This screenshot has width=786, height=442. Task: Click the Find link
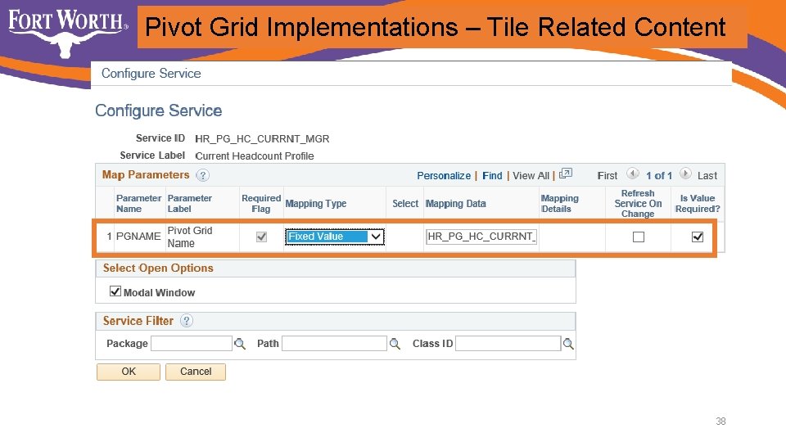(492, 176)
